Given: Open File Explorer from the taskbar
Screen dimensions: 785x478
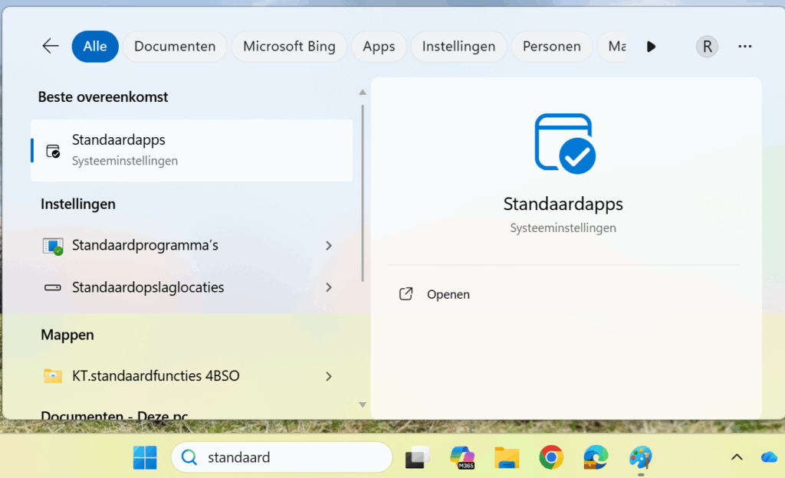Looking at the screenshot, I should pos(507,457).
